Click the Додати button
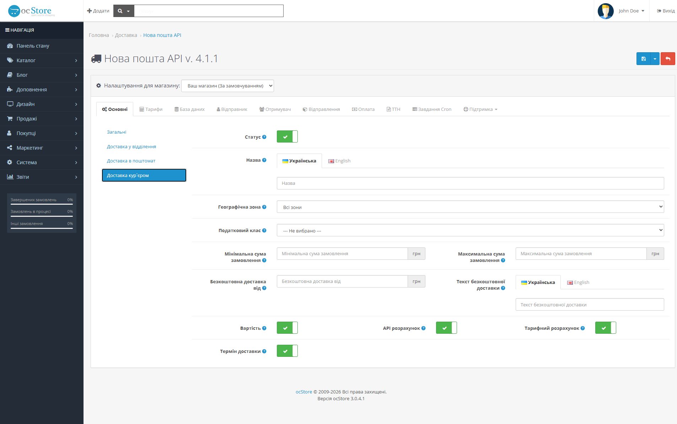The image size is (677, 424). point(98,11)
